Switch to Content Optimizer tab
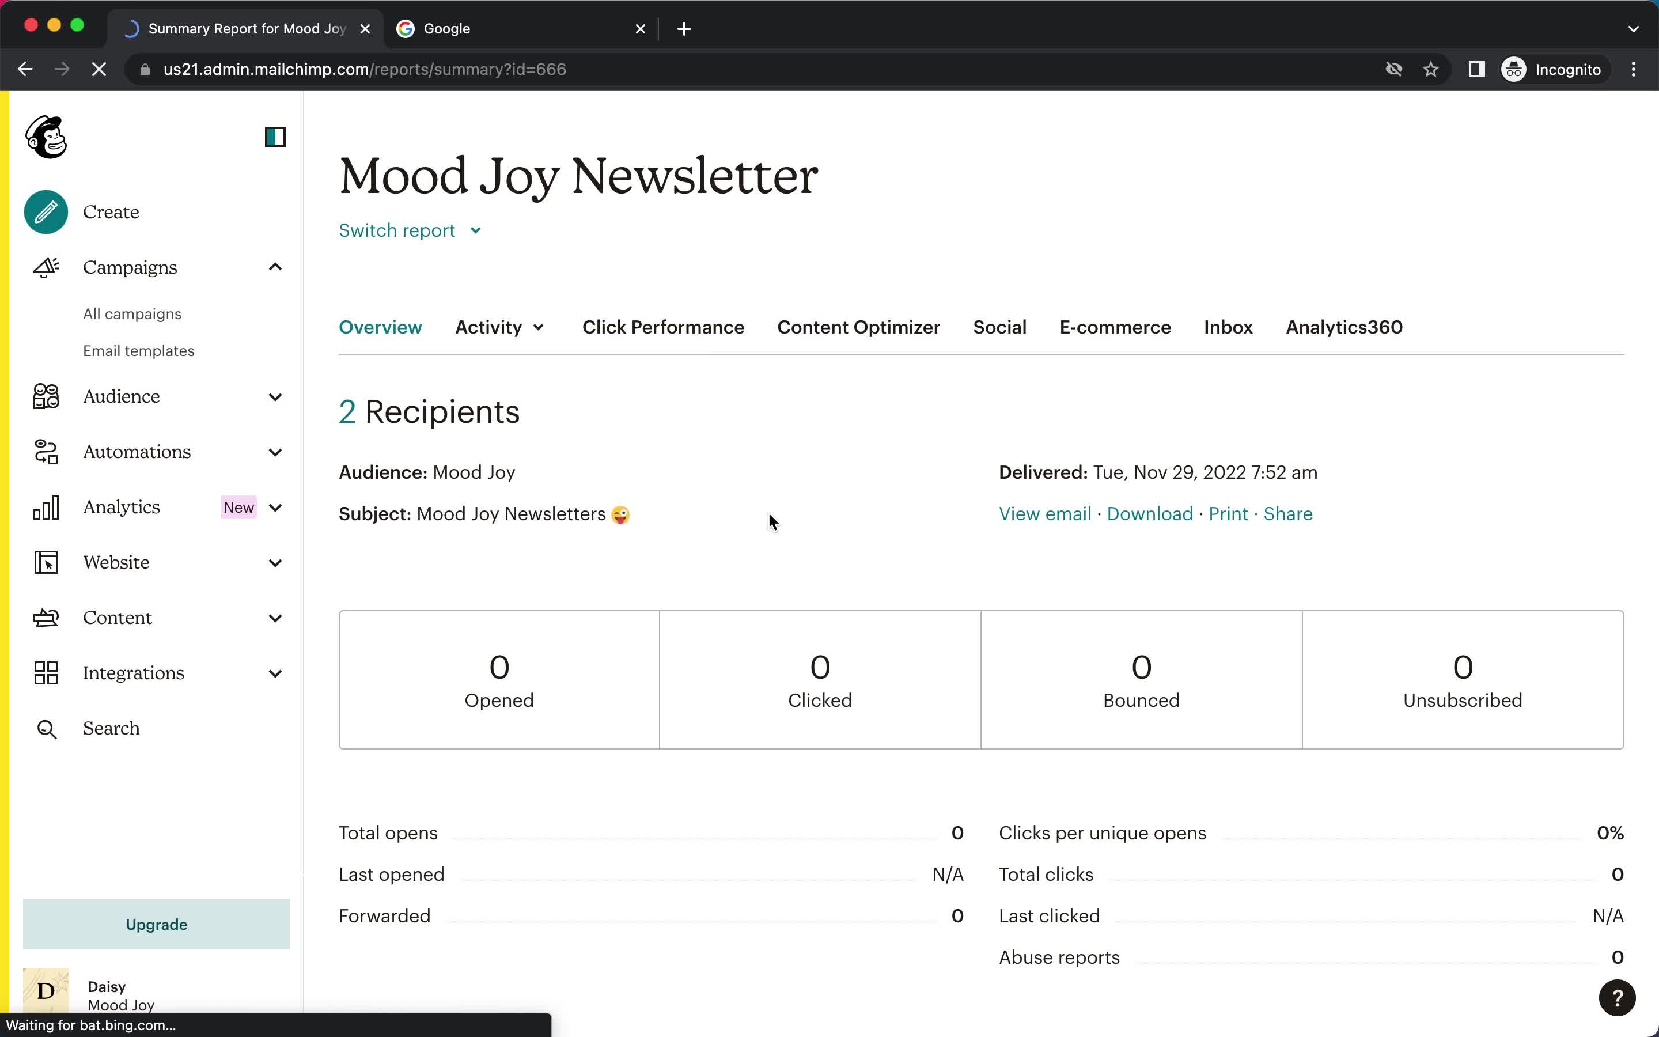1659x1037 pixels. pyautogui.click(x=858, y=326)
